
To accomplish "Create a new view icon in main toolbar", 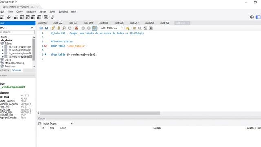I will 27,17.
